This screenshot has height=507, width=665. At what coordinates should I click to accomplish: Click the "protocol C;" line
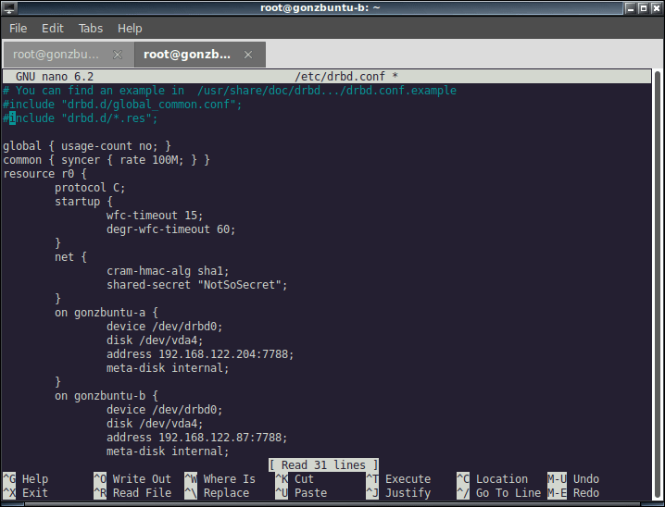point(90,188)
